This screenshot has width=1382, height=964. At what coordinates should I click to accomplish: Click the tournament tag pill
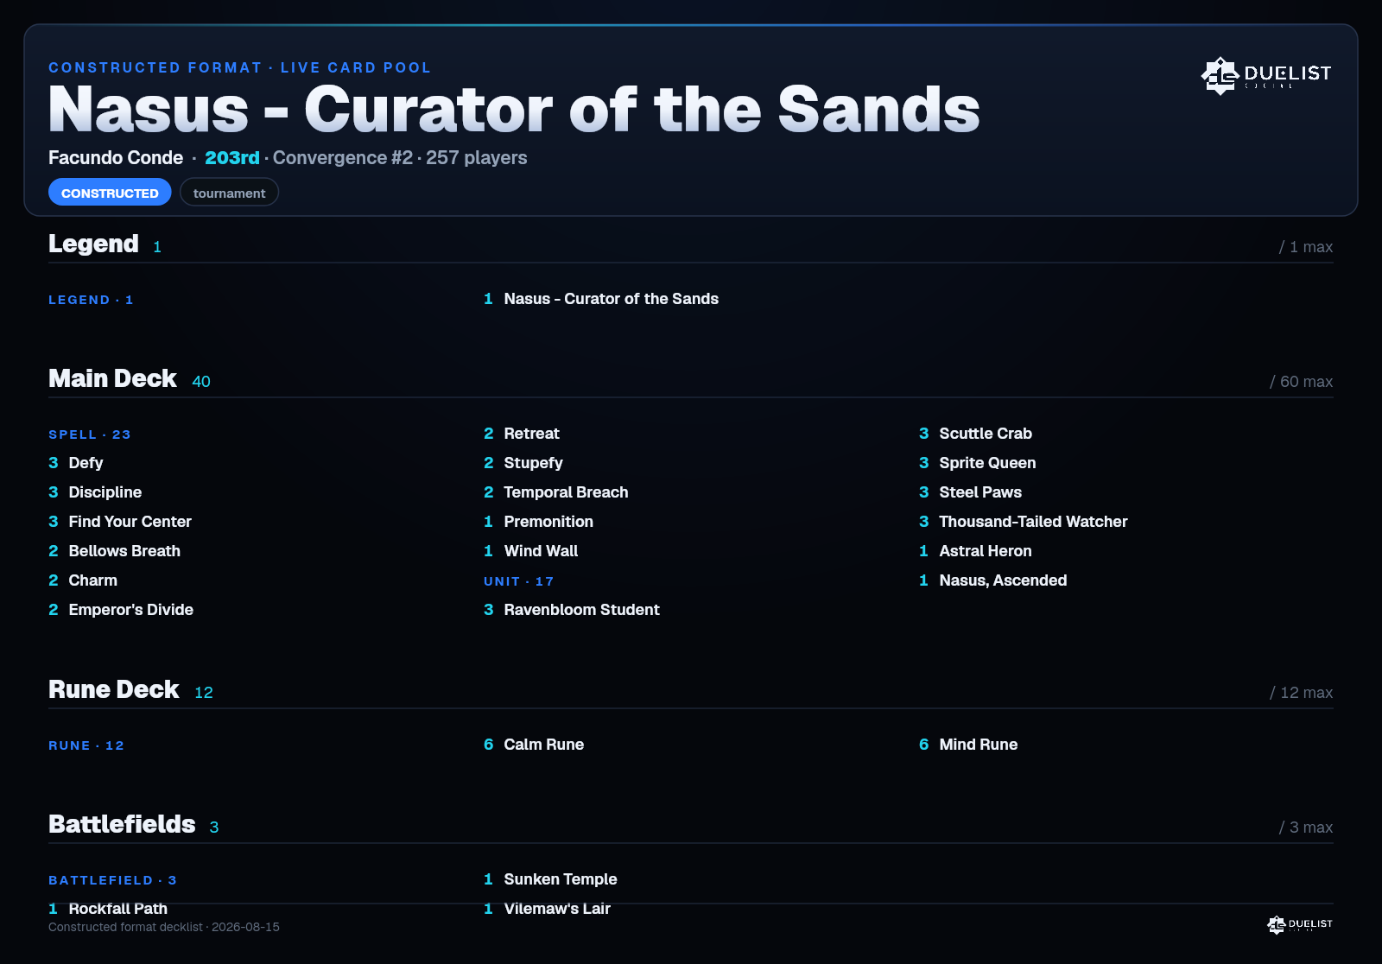(x=229, y=193)
